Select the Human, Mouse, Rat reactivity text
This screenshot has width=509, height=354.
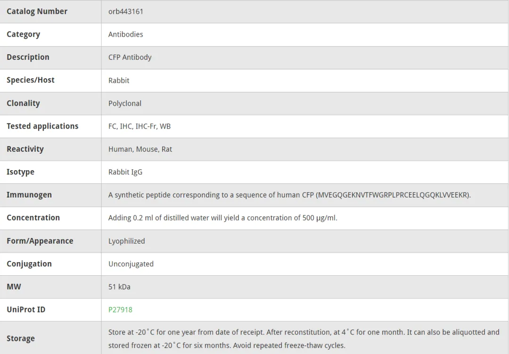pyautogui.click(x=140, y=149)
